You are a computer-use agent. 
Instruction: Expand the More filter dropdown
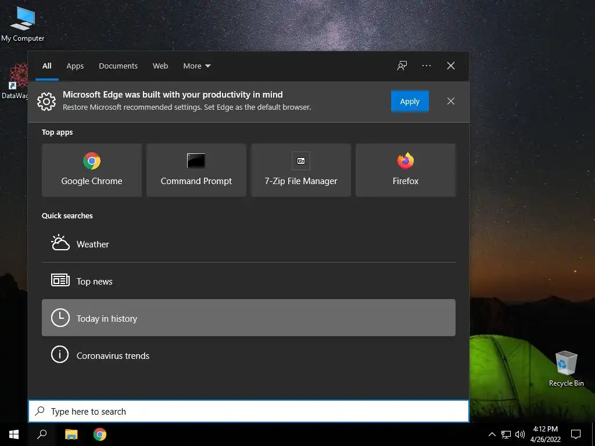coord(196,66)
